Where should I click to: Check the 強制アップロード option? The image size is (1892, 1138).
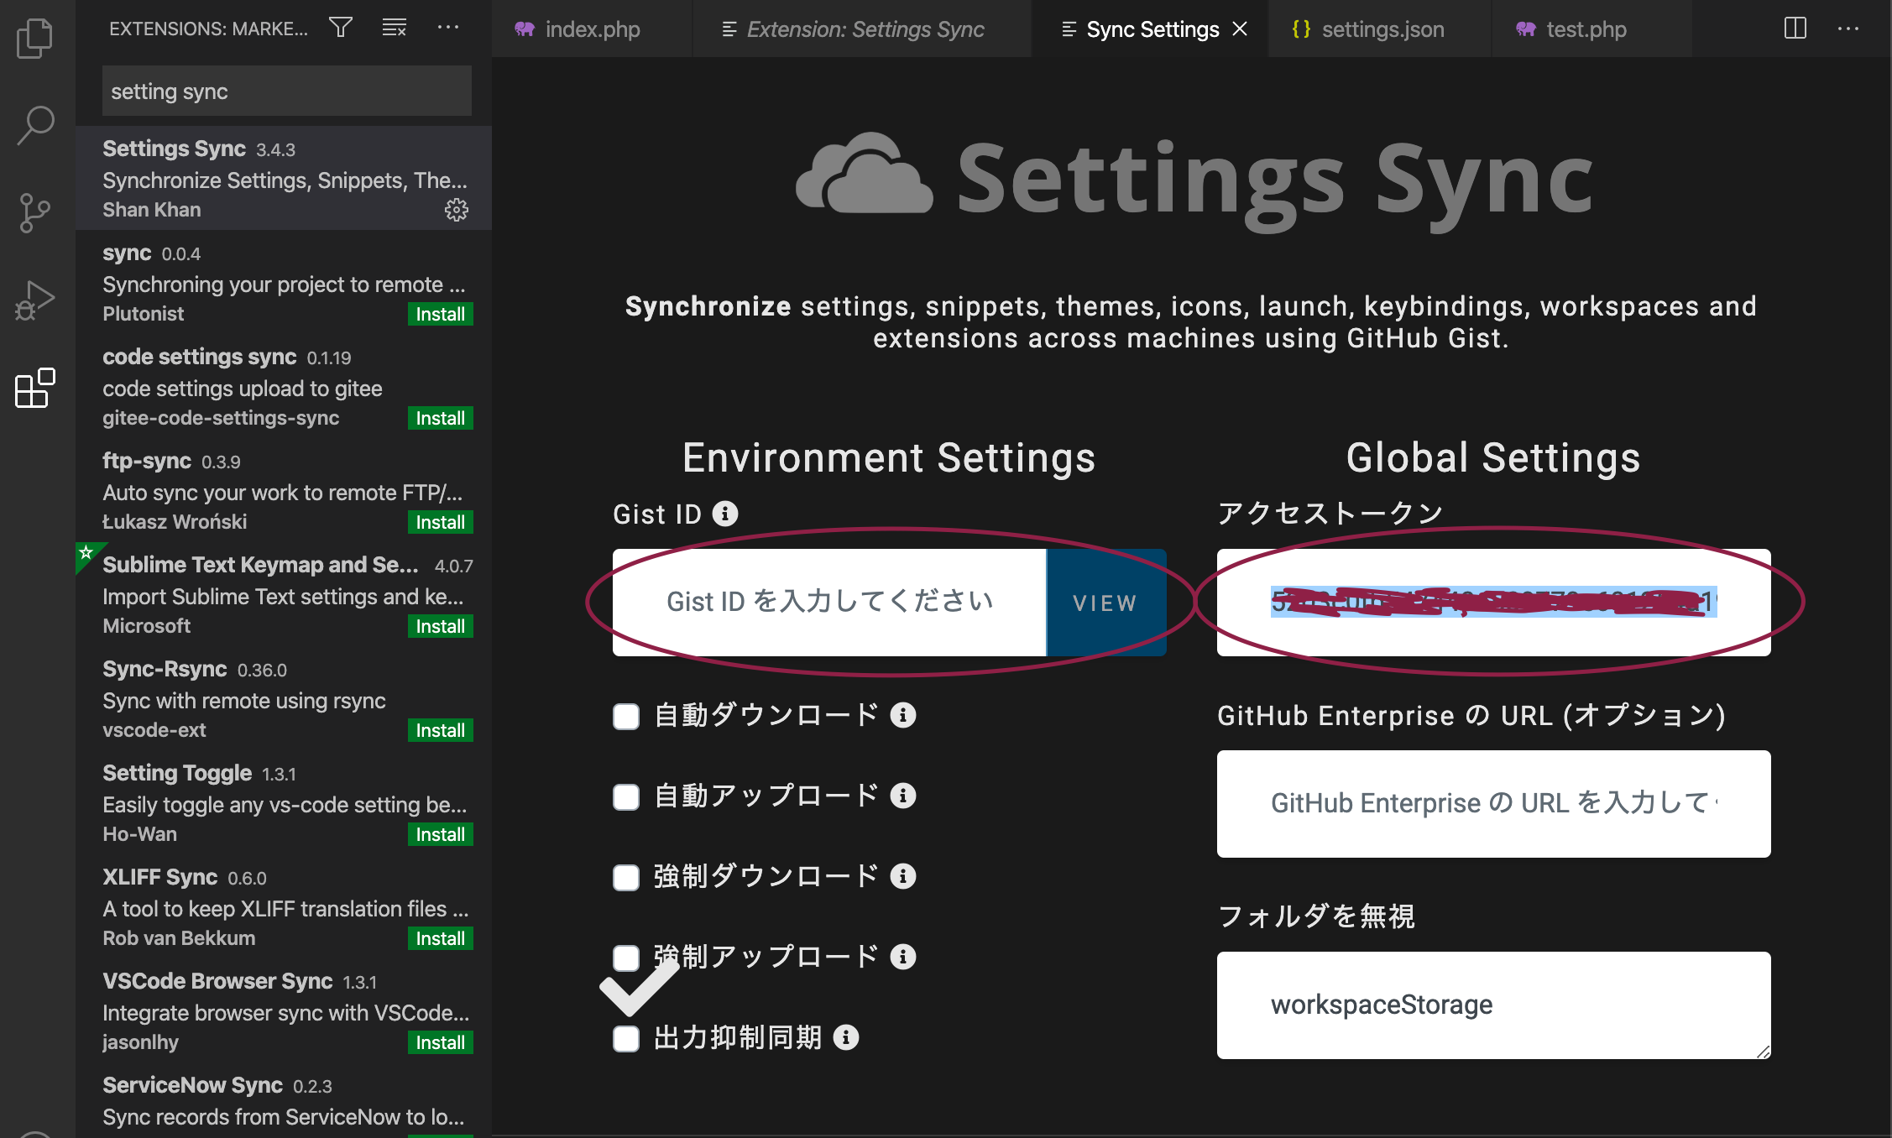click(x=625, y=957)
